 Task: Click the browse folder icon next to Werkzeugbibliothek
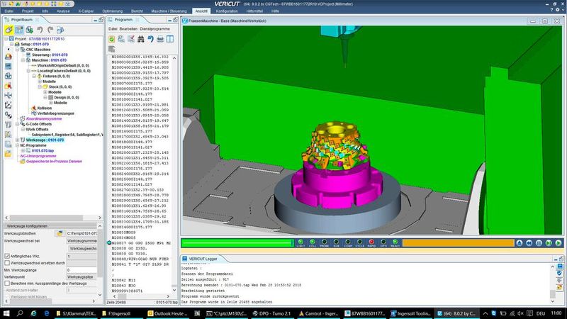pos(60,233)
